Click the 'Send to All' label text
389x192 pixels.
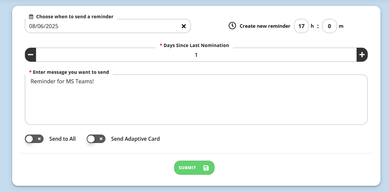[x=63, y=139]
